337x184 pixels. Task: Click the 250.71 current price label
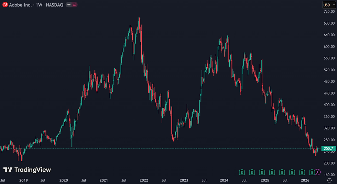coord(329,149)
